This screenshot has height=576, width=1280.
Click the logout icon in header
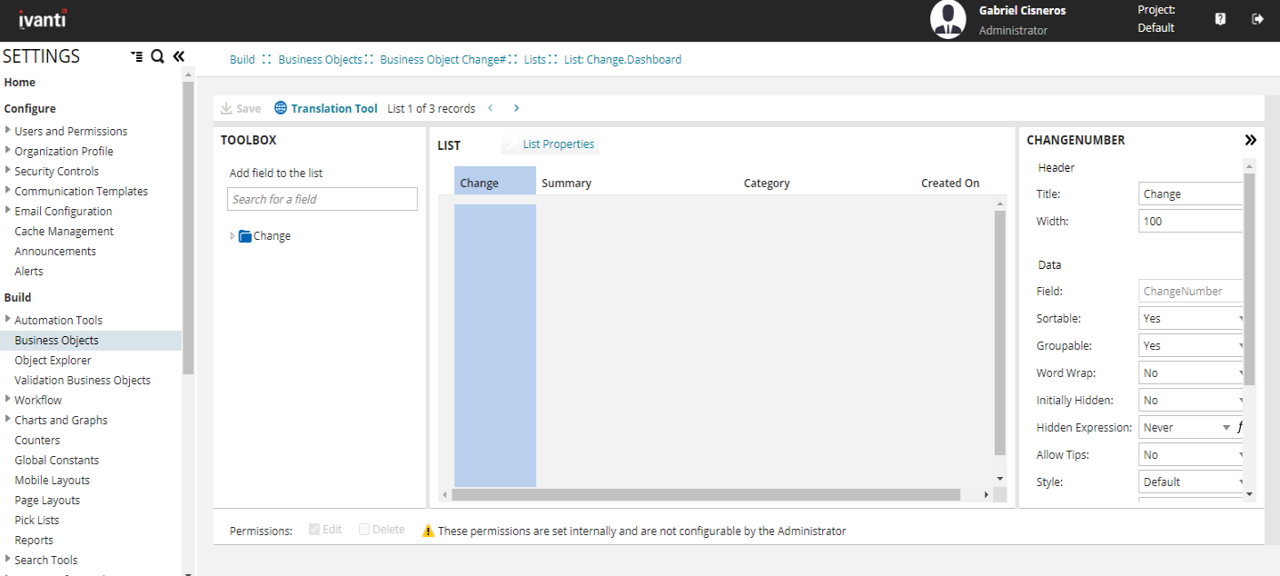[x=1257, y=19]
